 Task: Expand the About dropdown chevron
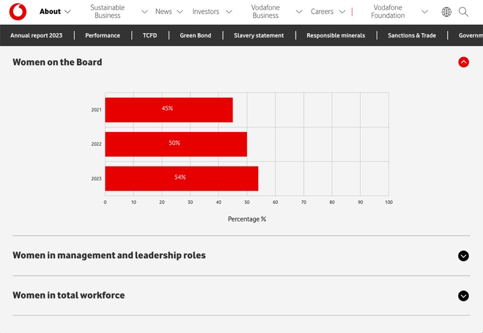pyautogui.click(x=67, y=12)
